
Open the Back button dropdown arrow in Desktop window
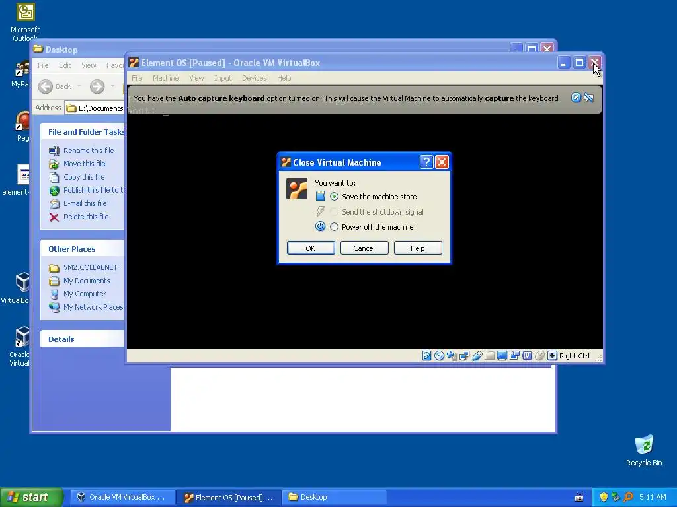[x=79, y=86]
